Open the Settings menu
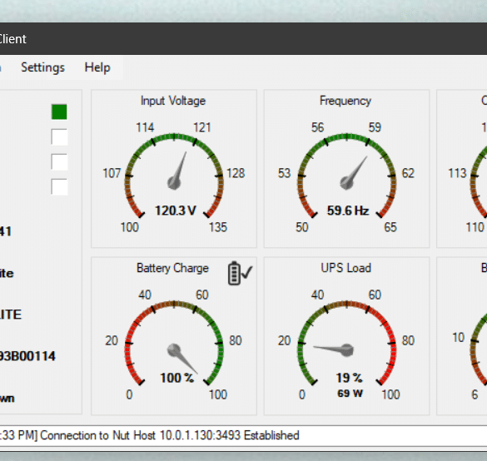Viewport: 487px width, 461px height. click(42, 67)
